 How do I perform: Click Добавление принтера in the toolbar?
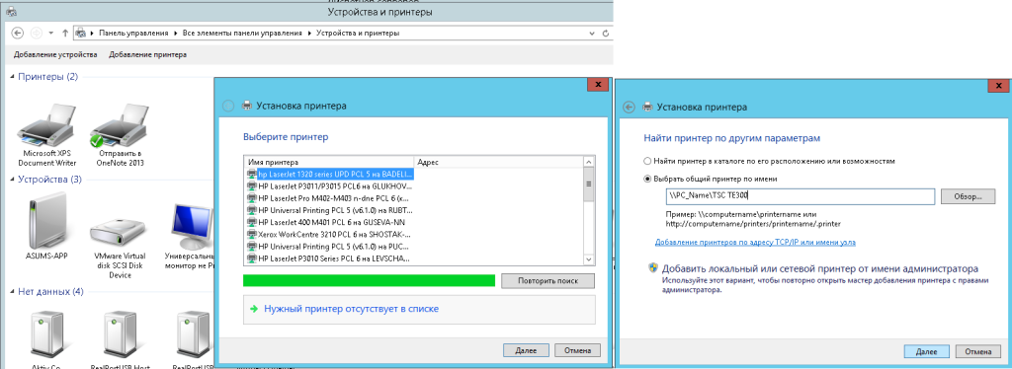click(148, 54)
